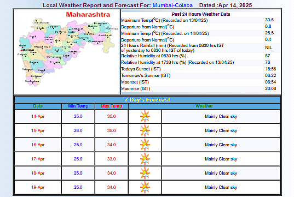Click max temp 35.0 for 14-Apr
This screenshot has height=197, width=294.
(x=111, y=116)
